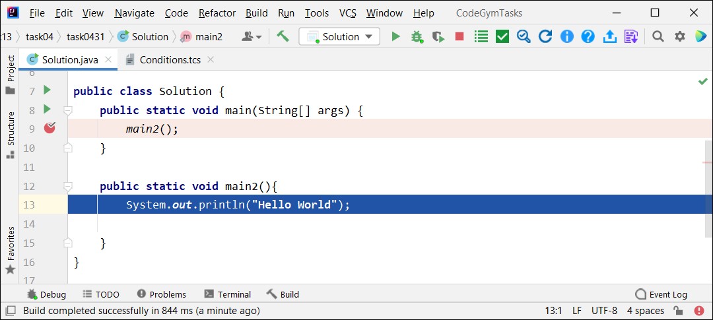Click fold end marker on line 15
The image size is (713, 320).
[68, 243]
